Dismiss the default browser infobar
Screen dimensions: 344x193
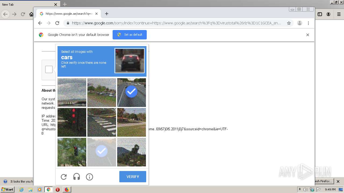point(308,35)
